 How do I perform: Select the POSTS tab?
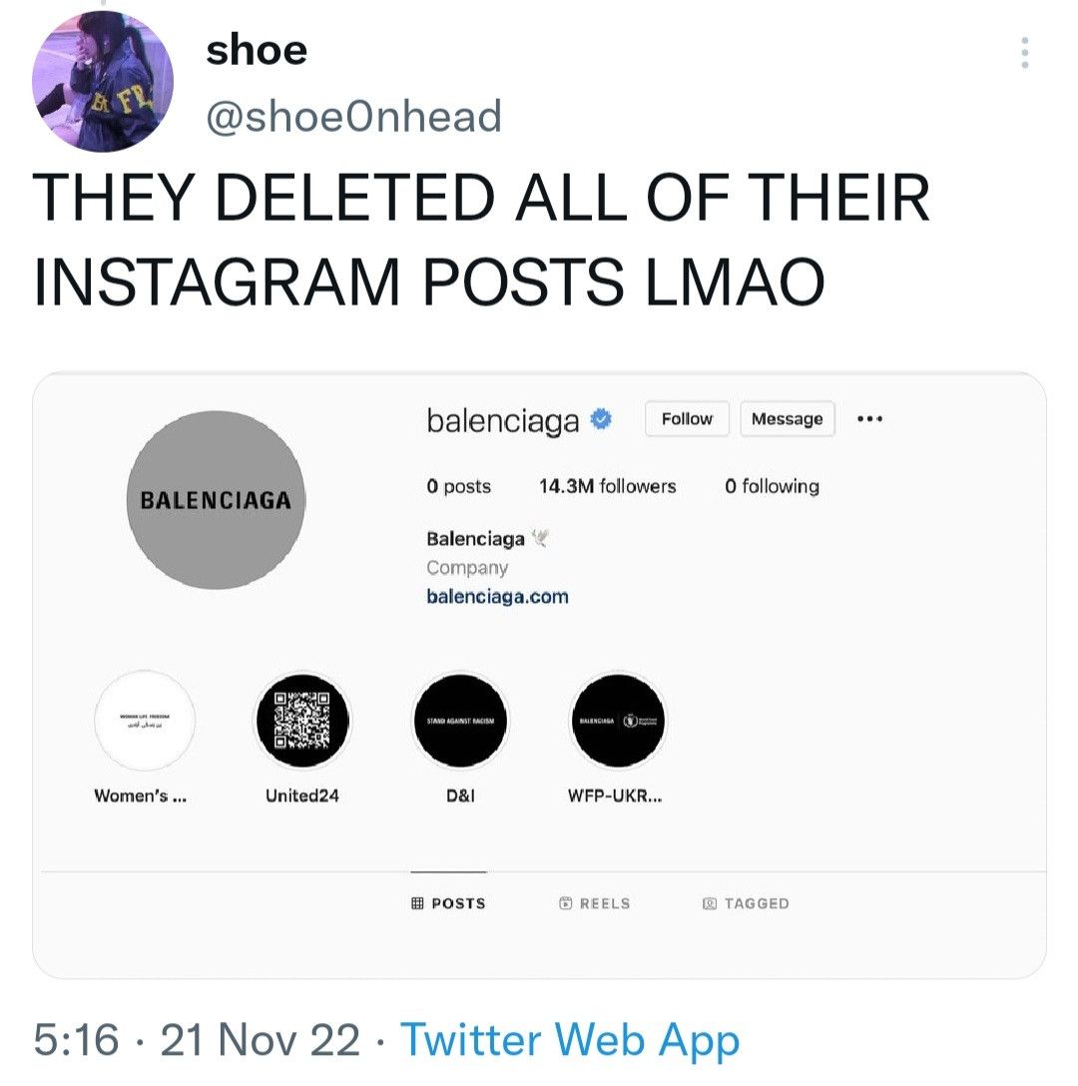point(449,903)
